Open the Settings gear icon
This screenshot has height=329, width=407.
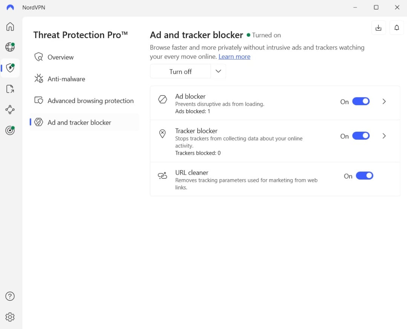pyautogui.click(x=10, y=317)
